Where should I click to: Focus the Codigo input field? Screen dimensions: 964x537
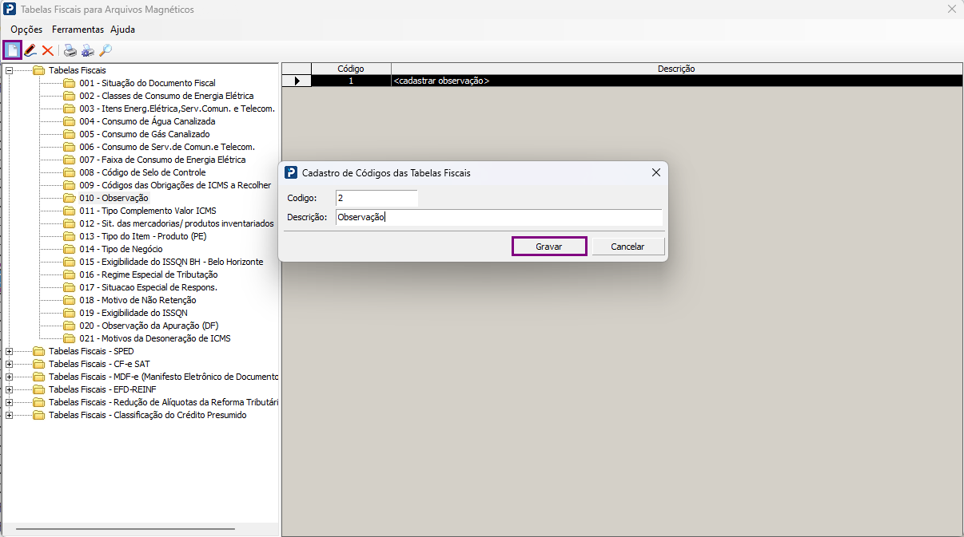point(376,198)
